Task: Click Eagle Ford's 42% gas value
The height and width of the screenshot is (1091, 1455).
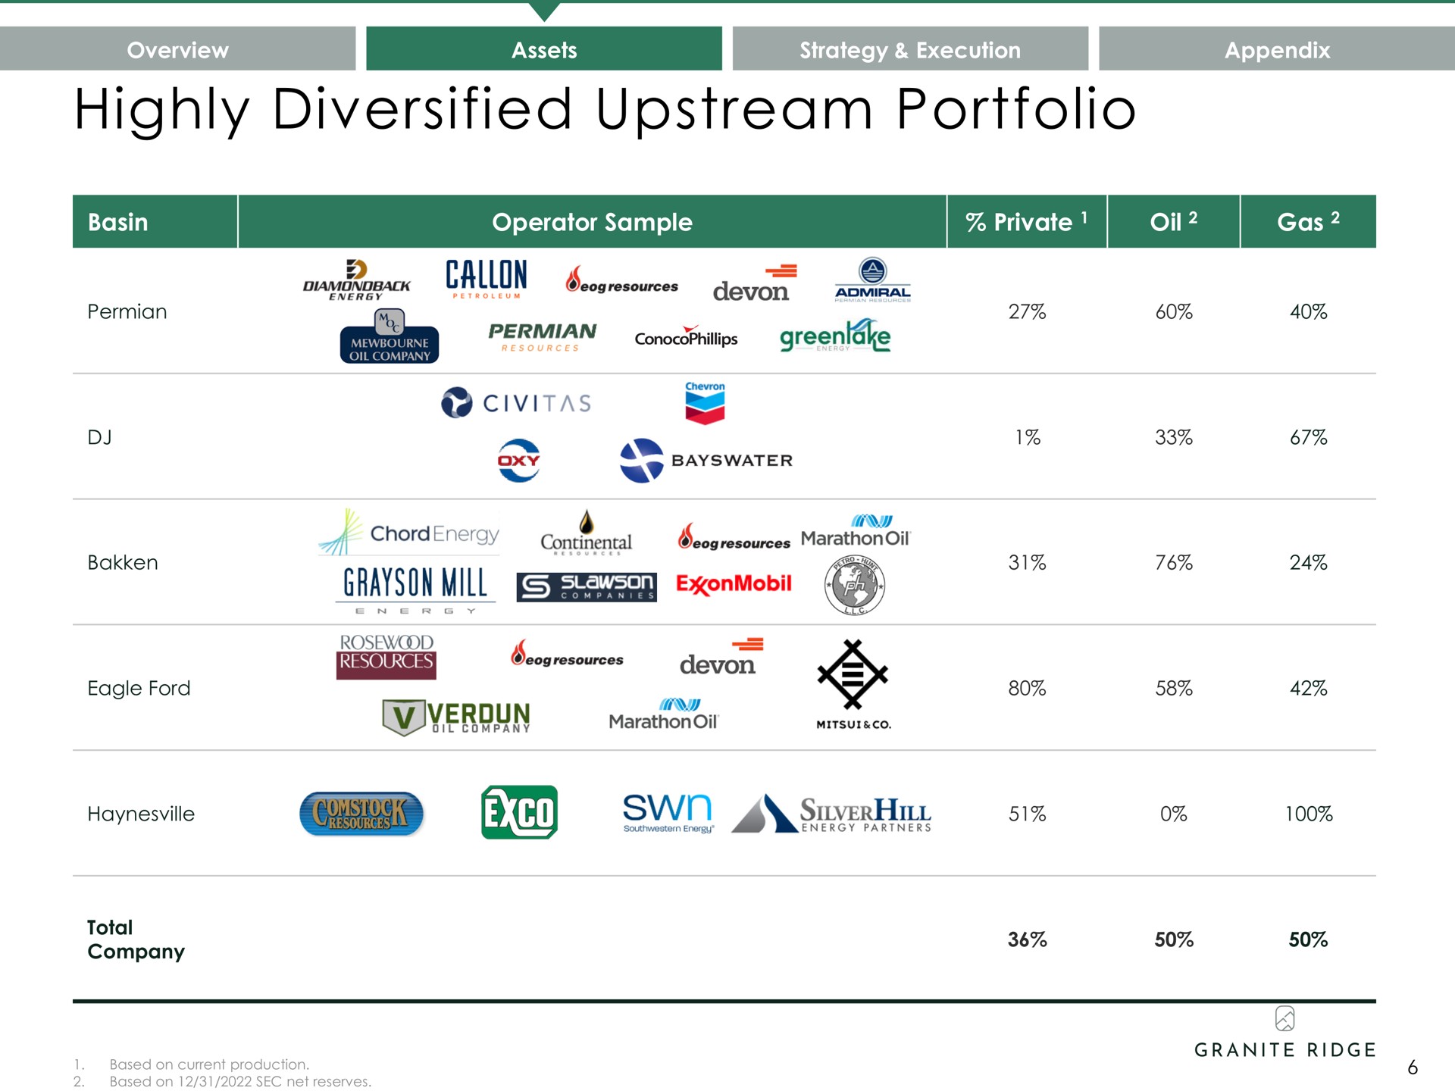Action: 1309,688
